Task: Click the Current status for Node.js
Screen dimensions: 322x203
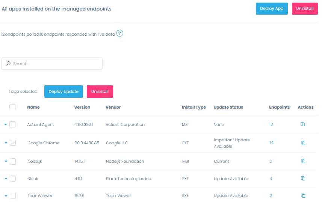Action: click(x=221, y=162)
